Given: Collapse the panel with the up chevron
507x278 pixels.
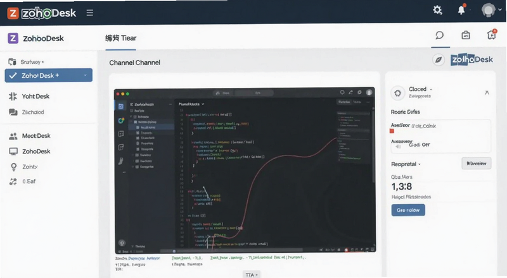Looking at the screenshot, I should 487,93.
